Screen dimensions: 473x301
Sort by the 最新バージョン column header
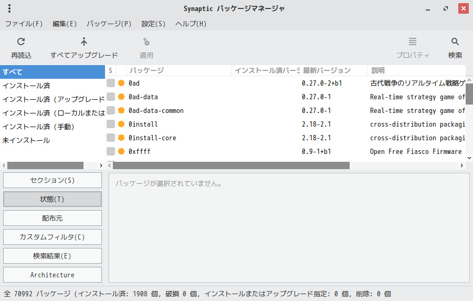click(333, 70)
